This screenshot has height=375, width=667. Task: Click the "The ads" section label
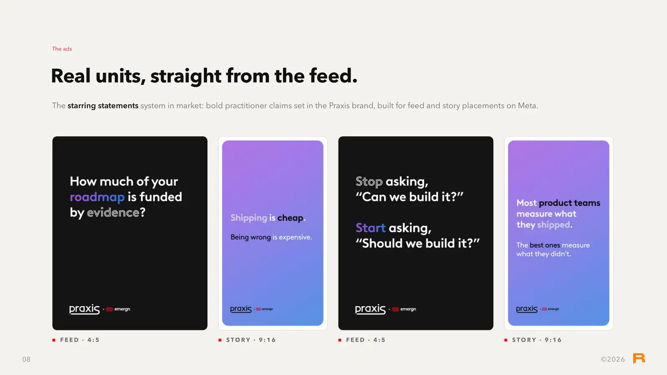(x=62, y=49)
